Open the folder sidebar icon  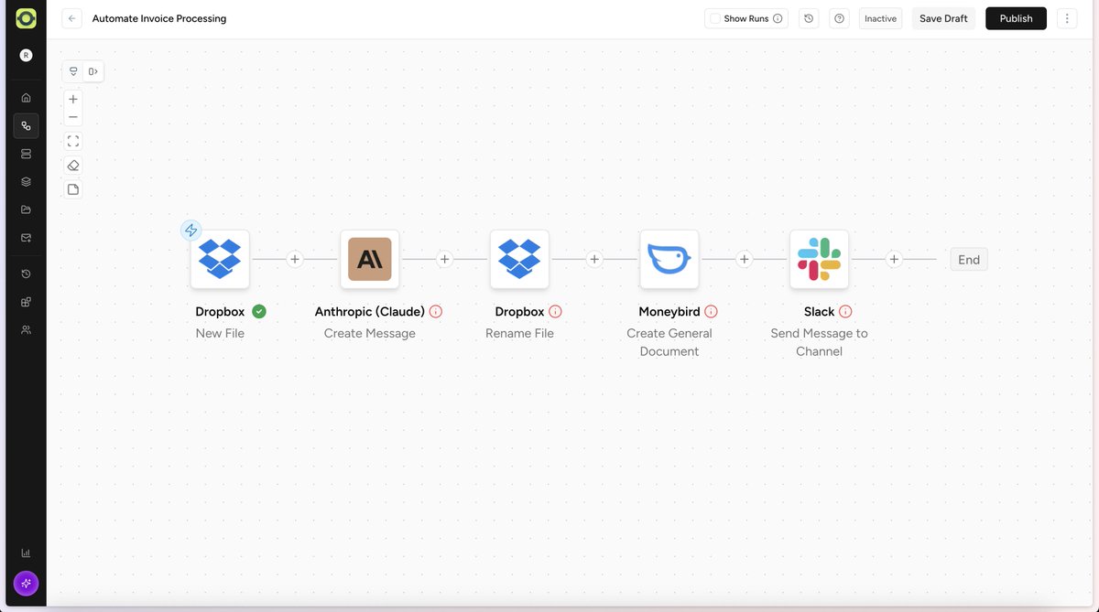click(26, 209)
